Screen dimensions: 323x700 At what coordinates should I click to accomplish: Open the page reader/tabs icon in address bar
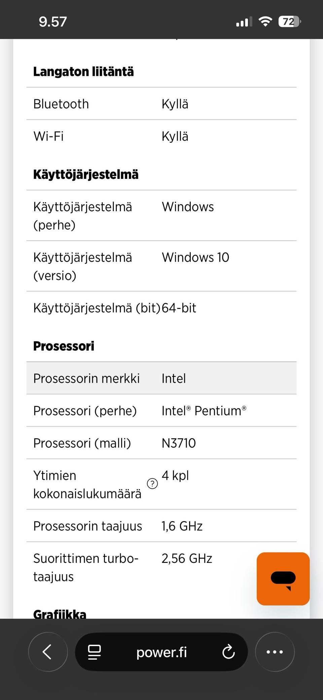pyautogui.click(x=94, y=652)
